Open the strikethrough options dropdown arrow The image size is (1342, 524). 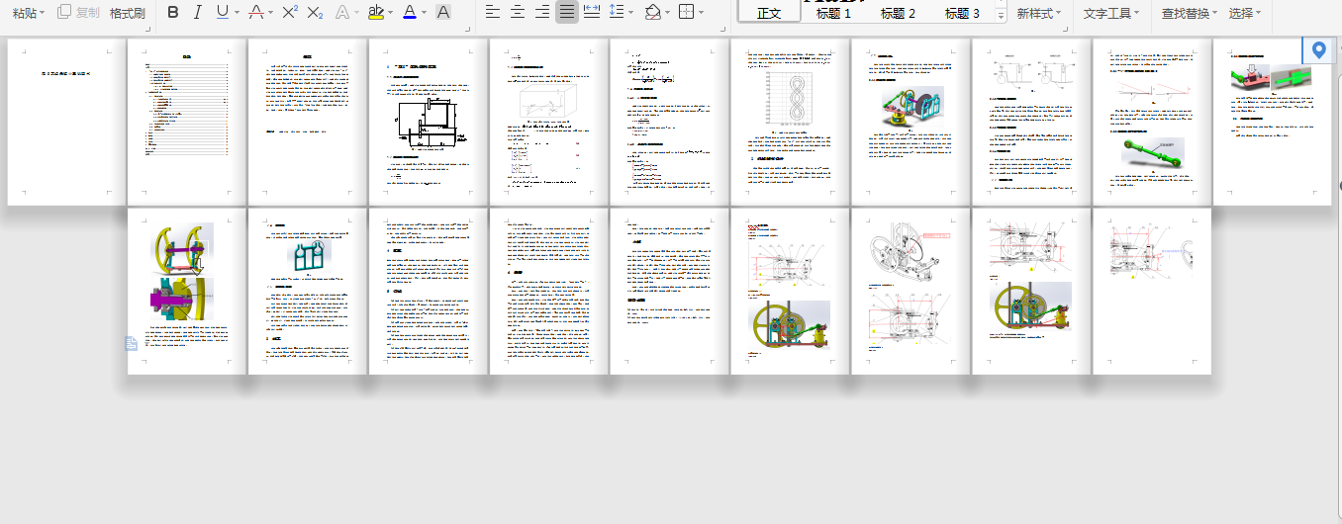(270, 13)
